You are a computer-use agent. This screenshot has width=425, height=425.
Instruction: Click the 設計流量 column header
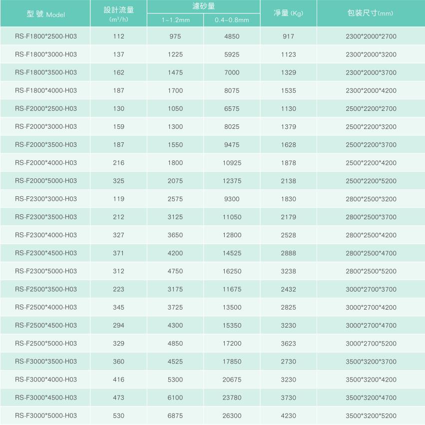pos(119,14)
